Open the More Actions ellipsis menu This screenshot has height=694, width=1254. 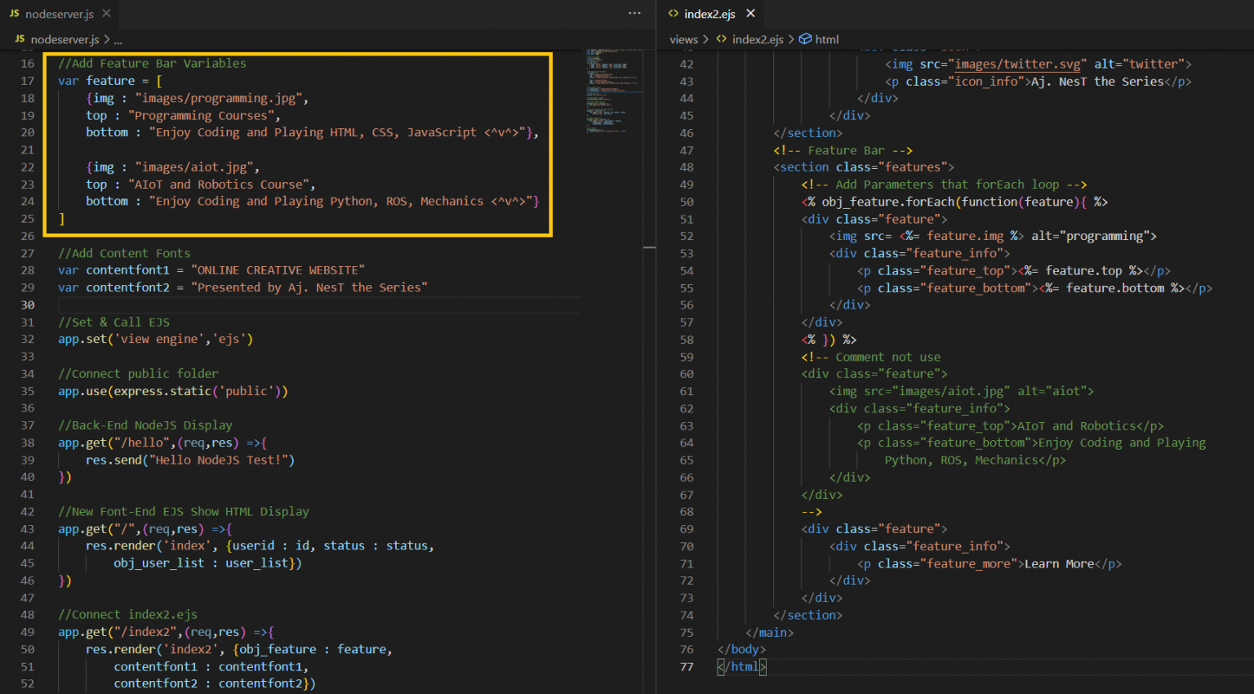[x=634, y=14]
